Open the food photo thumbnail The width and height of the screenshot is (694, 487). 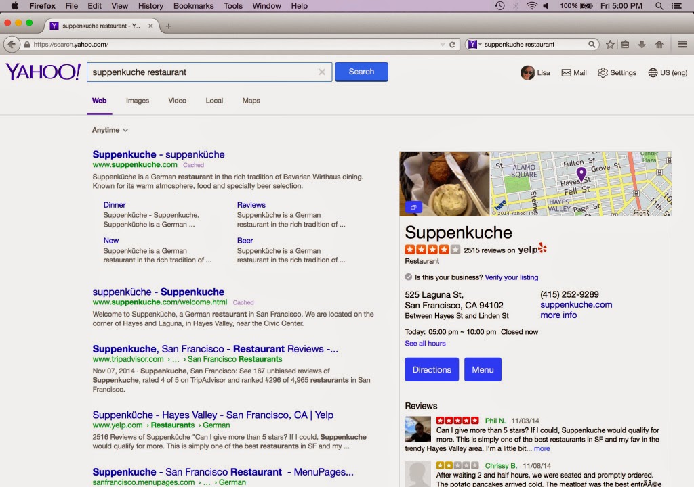pyautogui.click(x=445, y=184)
